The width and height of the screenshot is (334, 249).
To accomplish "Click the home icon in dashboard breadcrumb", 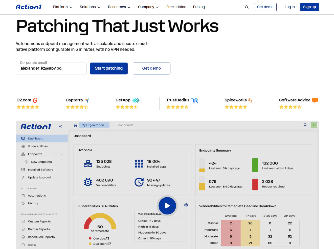I will pyautogui.click(x=75, y=125).
